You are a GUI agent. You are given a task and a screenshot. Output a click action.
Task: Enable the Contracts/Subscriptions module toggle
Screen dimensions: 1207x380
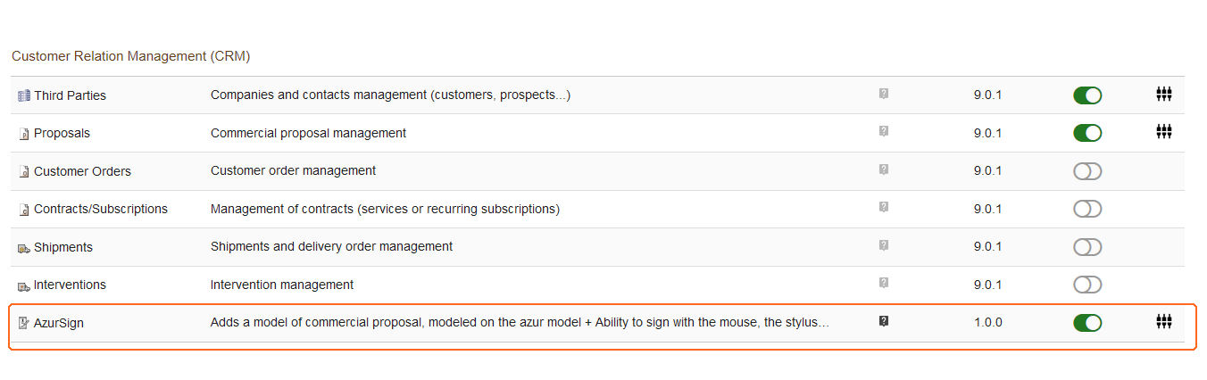[1087, 209]
